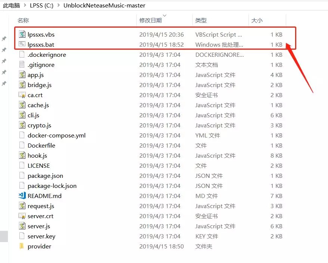This screenshot has height=263, width=328.
Task: Select the file name server.js
Action: (x=39, y=226)
